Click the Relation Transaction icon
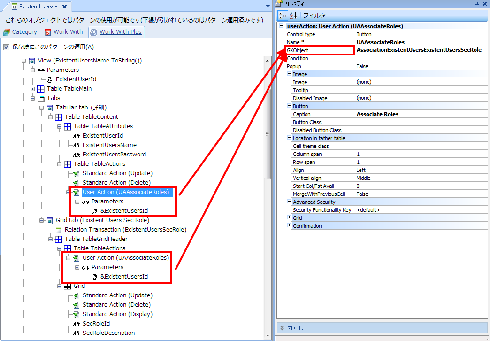 59,230
